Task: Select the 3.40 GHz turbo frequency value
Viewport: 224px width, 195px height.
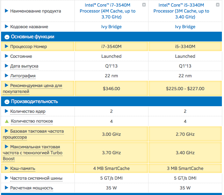Action: 185,153
